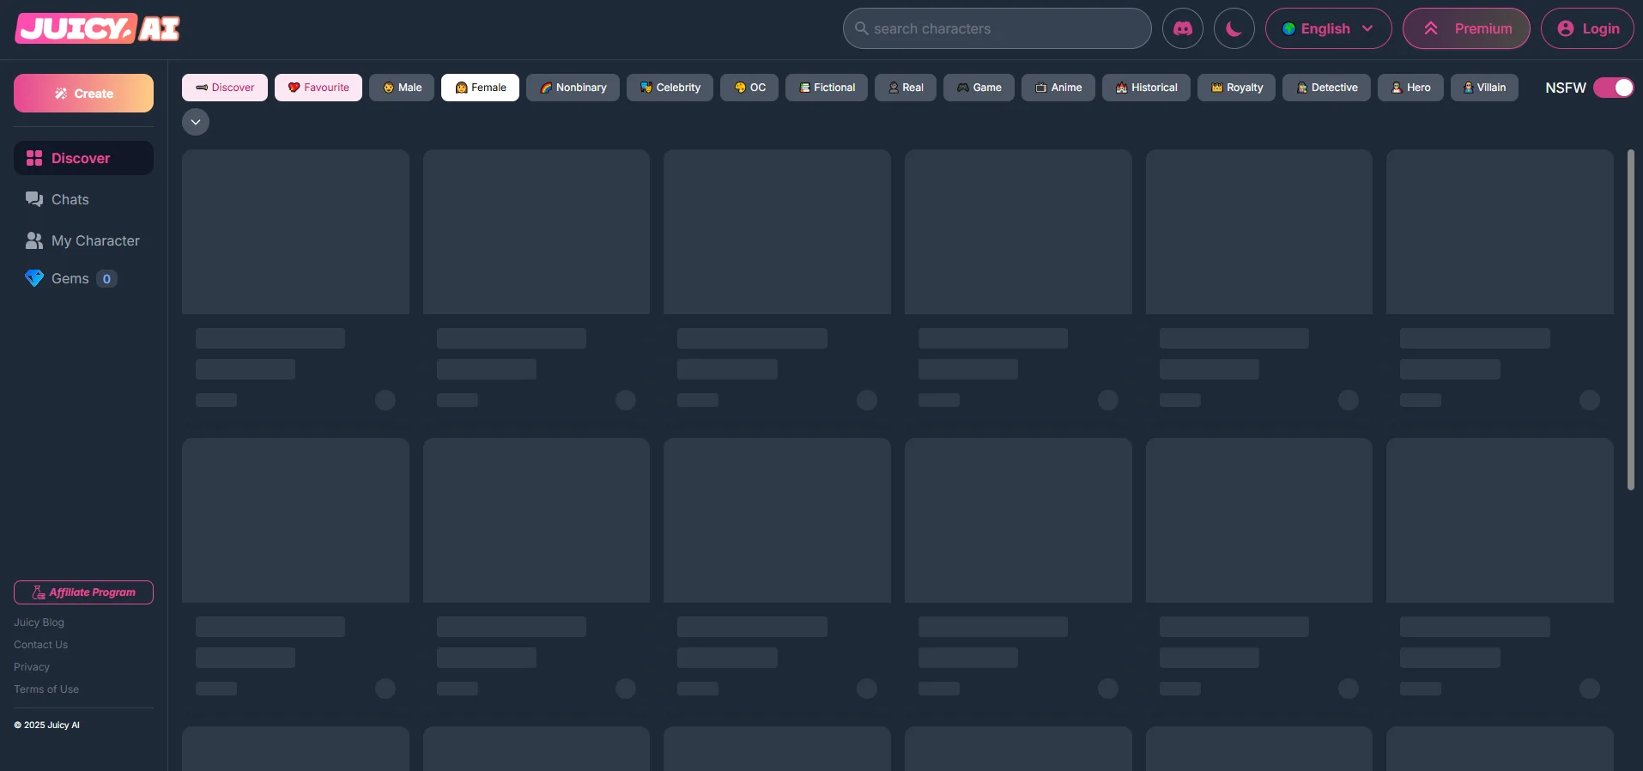Disable the NSFW toggle switch

pyautogui.click(x=1613, y=88)
